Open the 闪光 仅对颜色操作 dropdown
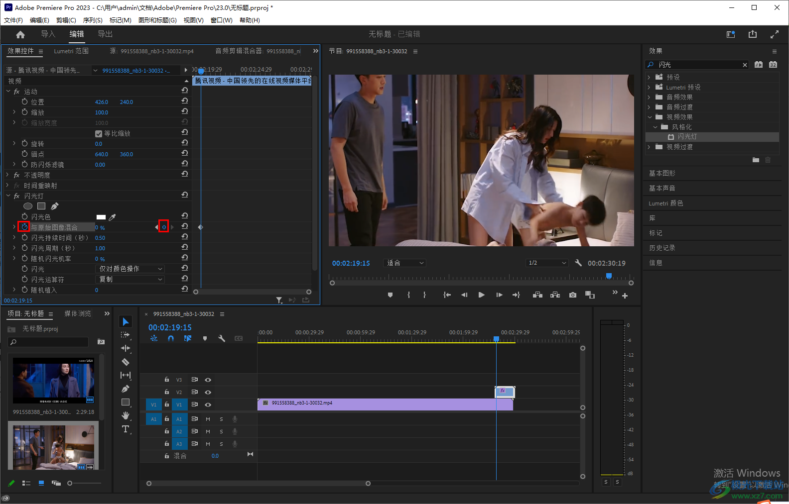 [x=130, y=269]
